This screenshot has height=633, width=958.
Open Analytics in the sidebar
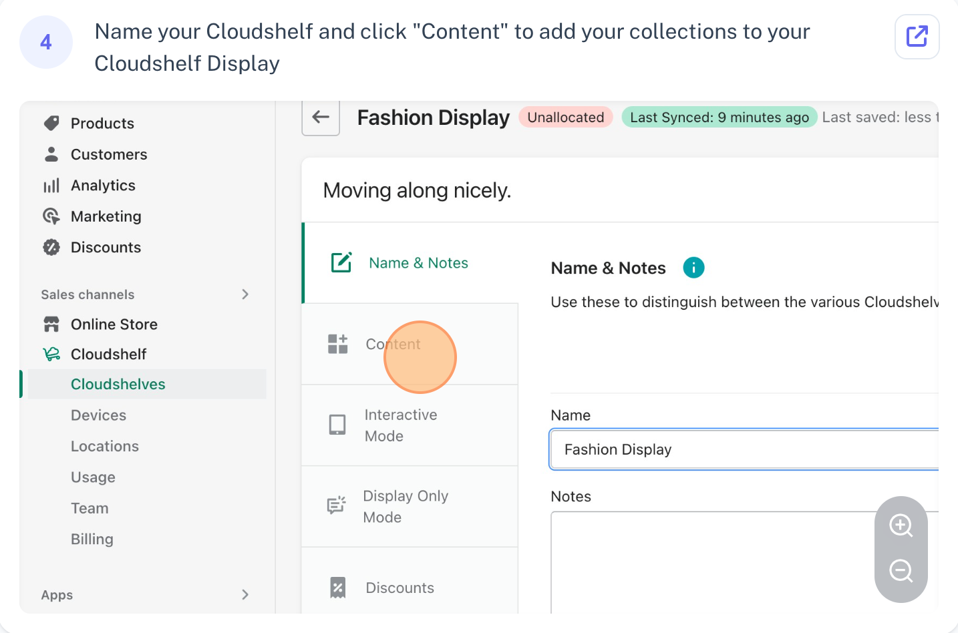[x=103, y=186]
